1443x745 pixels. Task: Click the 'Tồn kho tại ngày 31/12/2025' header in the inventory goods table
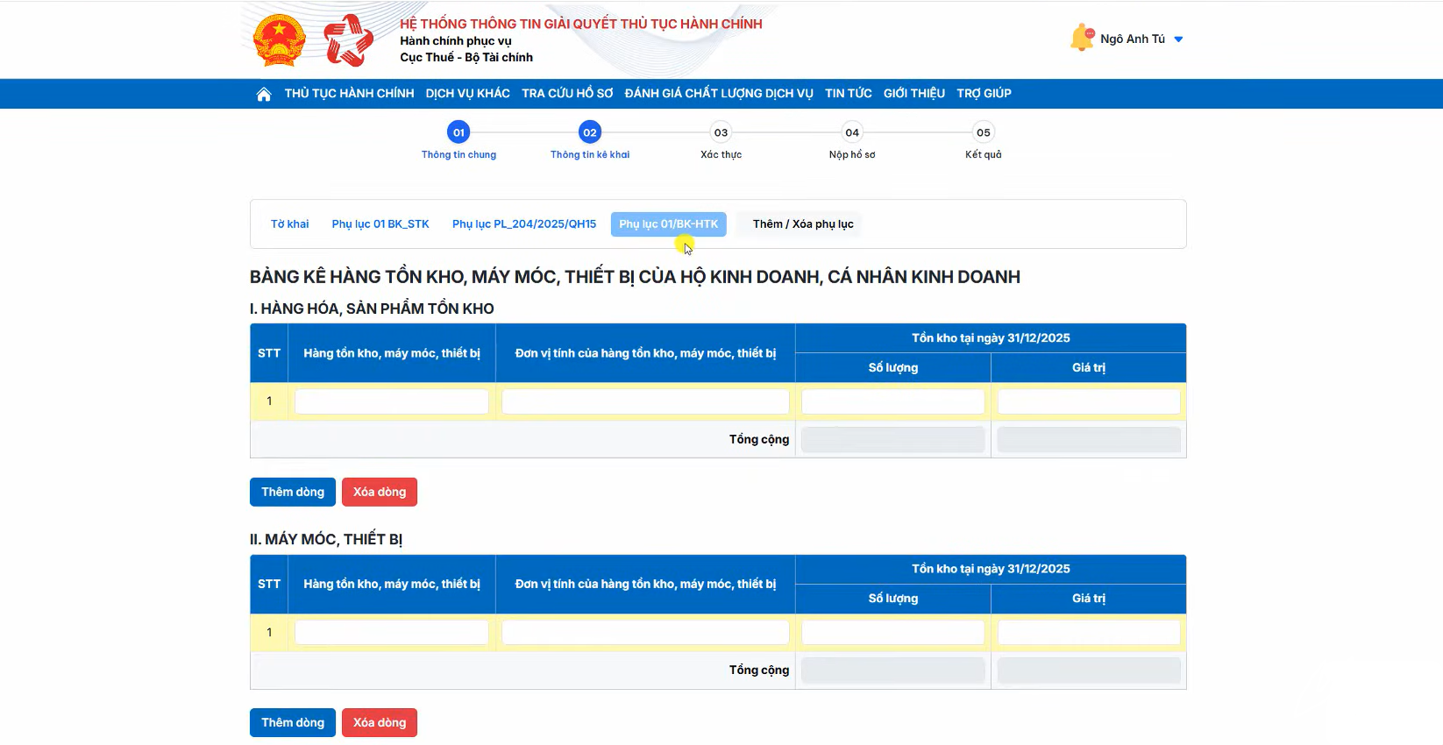click(x=991, y=338)
